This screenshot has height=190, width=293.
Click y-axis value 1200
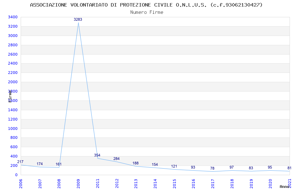coord(13,119)
